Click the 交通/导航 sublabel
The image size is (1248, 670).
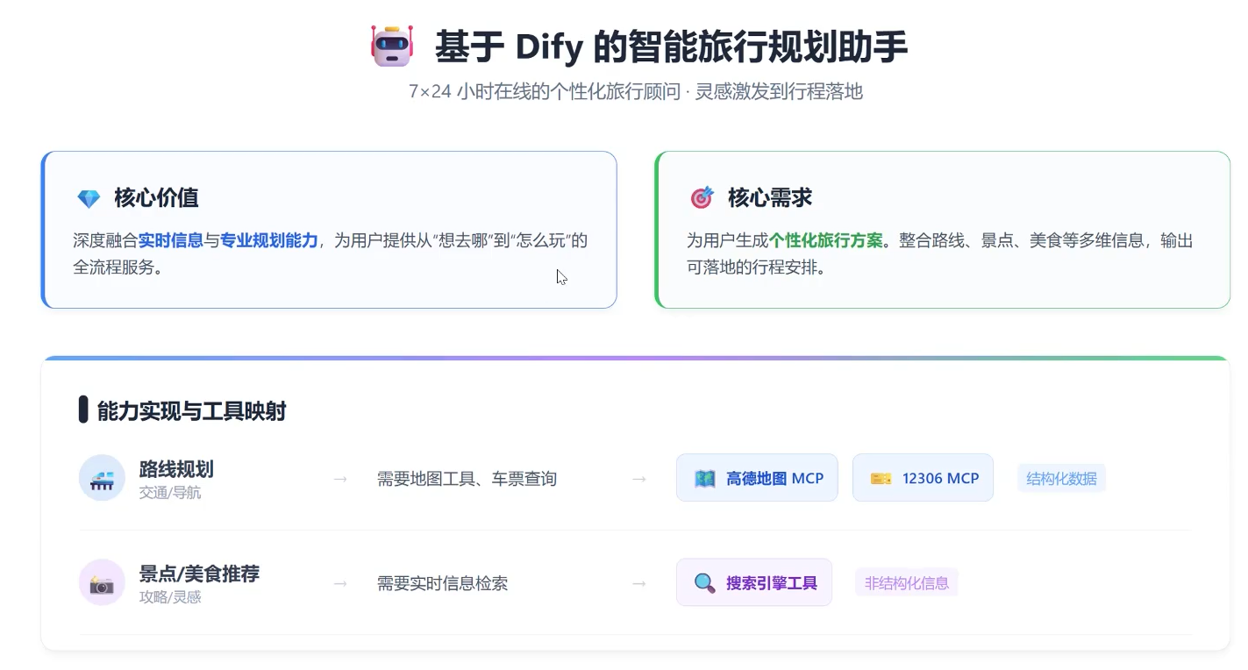click(x=170, y=493)
